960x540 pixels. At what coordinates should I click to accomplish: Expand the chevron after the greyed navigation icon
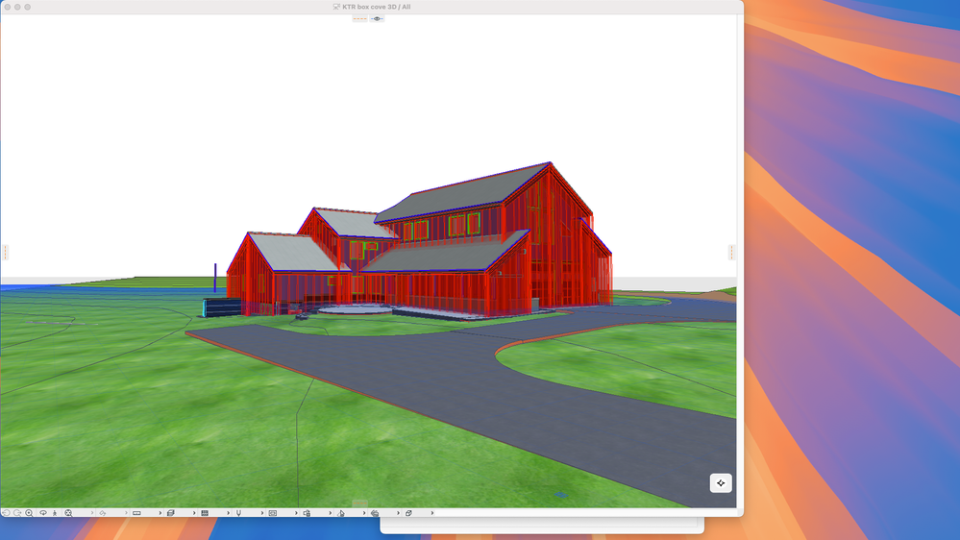click(126, 513)
